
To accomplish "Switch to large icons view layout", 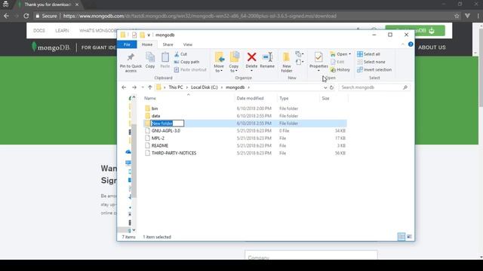I will coord(409,236).
